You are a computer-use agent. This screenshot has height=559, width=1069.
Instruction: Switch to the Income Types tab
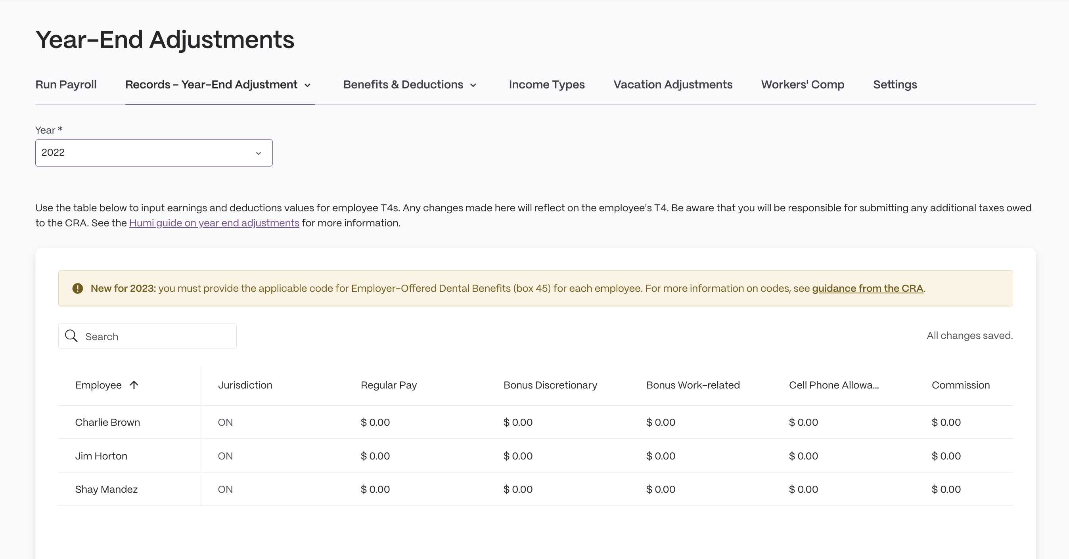pos(546,85)
